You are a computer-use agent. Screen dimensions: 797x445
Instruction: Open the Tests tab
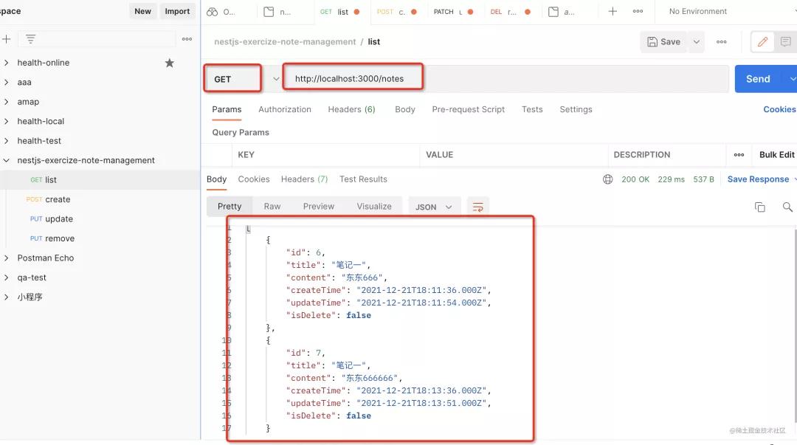click(532, 109)
